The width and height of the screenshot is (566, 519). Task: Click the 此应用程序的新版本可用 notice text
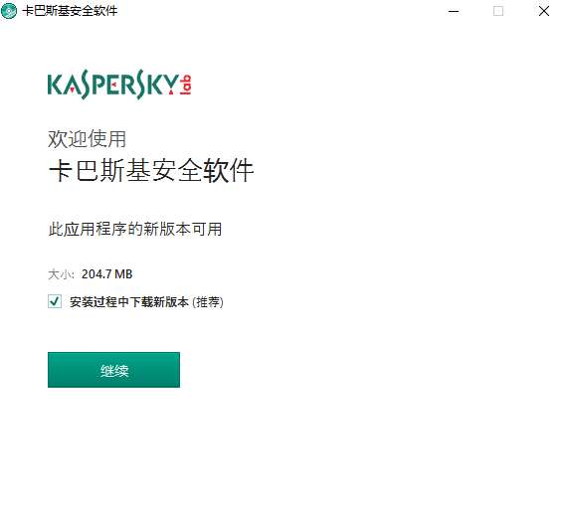click(135, 229)
